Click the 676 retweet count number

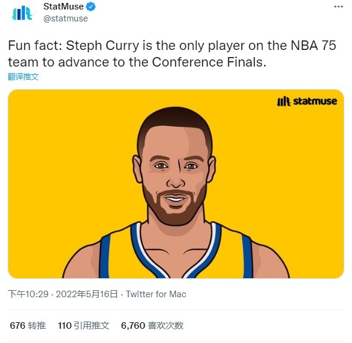point(17,326)
